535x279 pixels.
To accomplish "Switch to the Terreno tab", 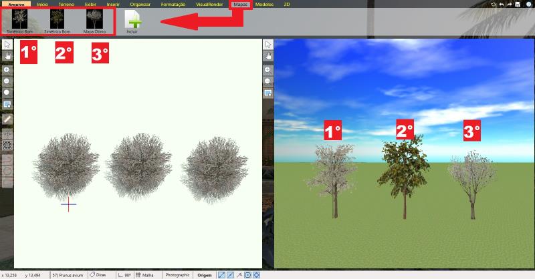I will pos(67,4).
